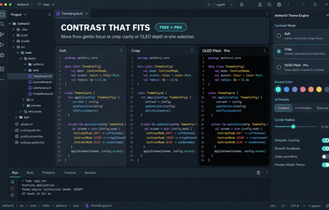Show more tool windows ellipsis
The height and width of the screenshot is (210, 329).
(2, 79)
